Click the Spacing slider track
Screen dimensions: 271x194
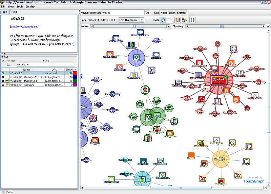click(x=225, y=26)
